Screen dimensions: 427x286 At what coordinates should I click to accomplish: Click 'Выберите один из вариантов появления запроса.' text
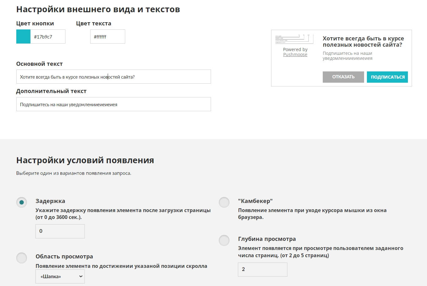coord(74,173)
